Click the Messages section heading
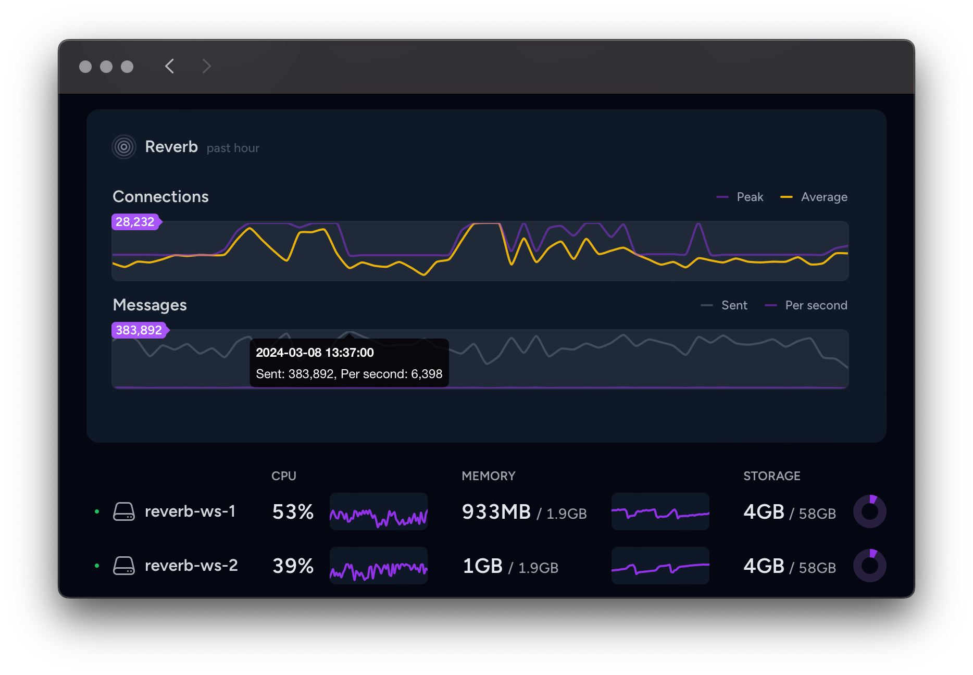The width and height of the screenshot is (973, 675). (x=149, y=305)
